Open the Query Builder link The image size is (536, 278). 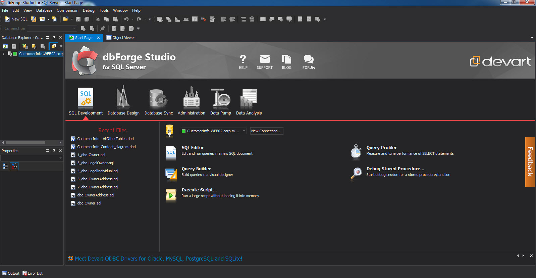(196, 169)
